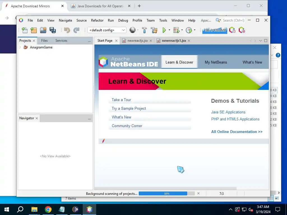Click the Profile Project clock icon
The image size is (287, 215).
tap(189, 30)
